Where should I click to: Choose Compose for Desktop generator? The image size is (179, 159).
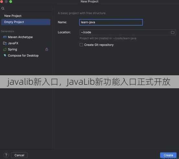click(23, 55)
